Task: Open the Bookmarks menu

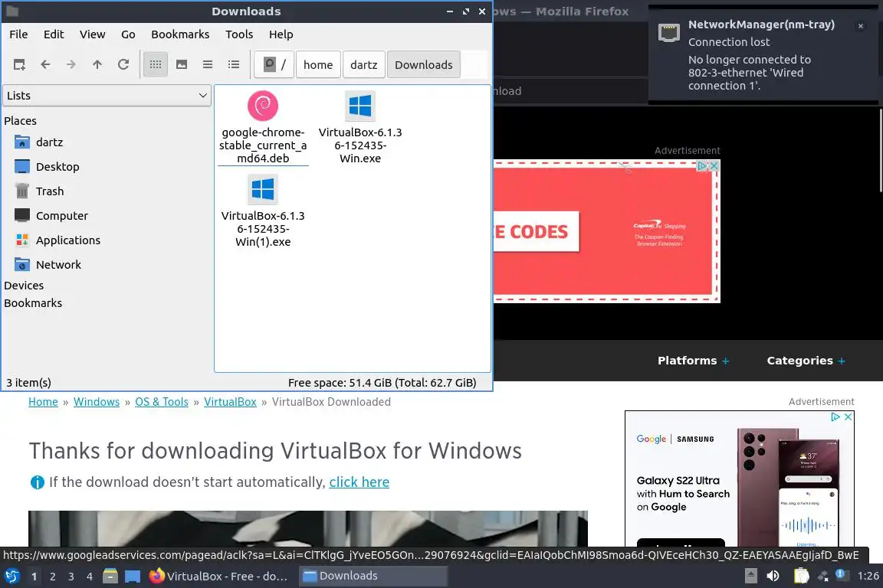Action: (180, 34)
